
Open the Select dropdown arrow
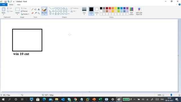coord(17,14)
